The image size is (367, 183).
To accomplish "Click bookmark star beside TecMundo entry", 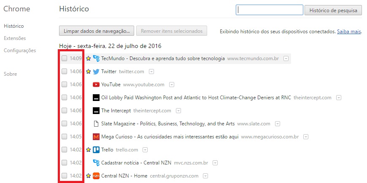I will pyautogui.click(x=88, y=58).
